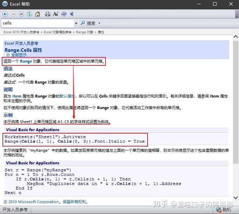Click the For n = 1 To code line
The height and width of the screenshot is (214, 239).
40,174
